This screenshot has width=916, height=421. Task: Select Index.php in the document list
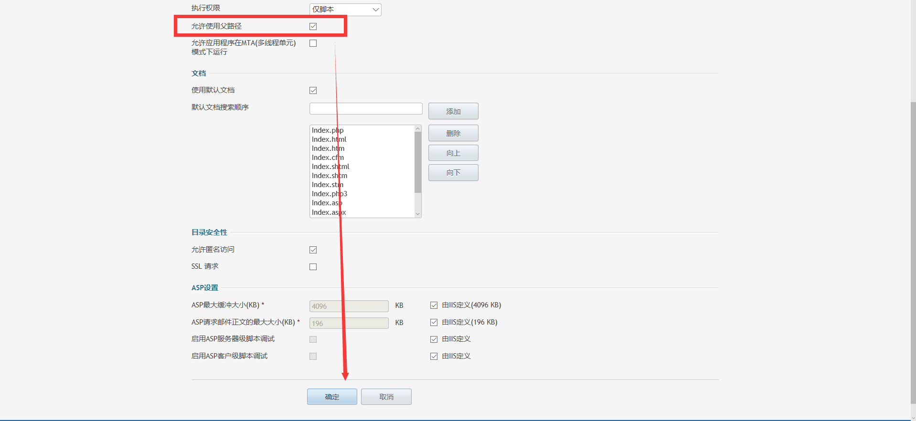tap(328, 130)
